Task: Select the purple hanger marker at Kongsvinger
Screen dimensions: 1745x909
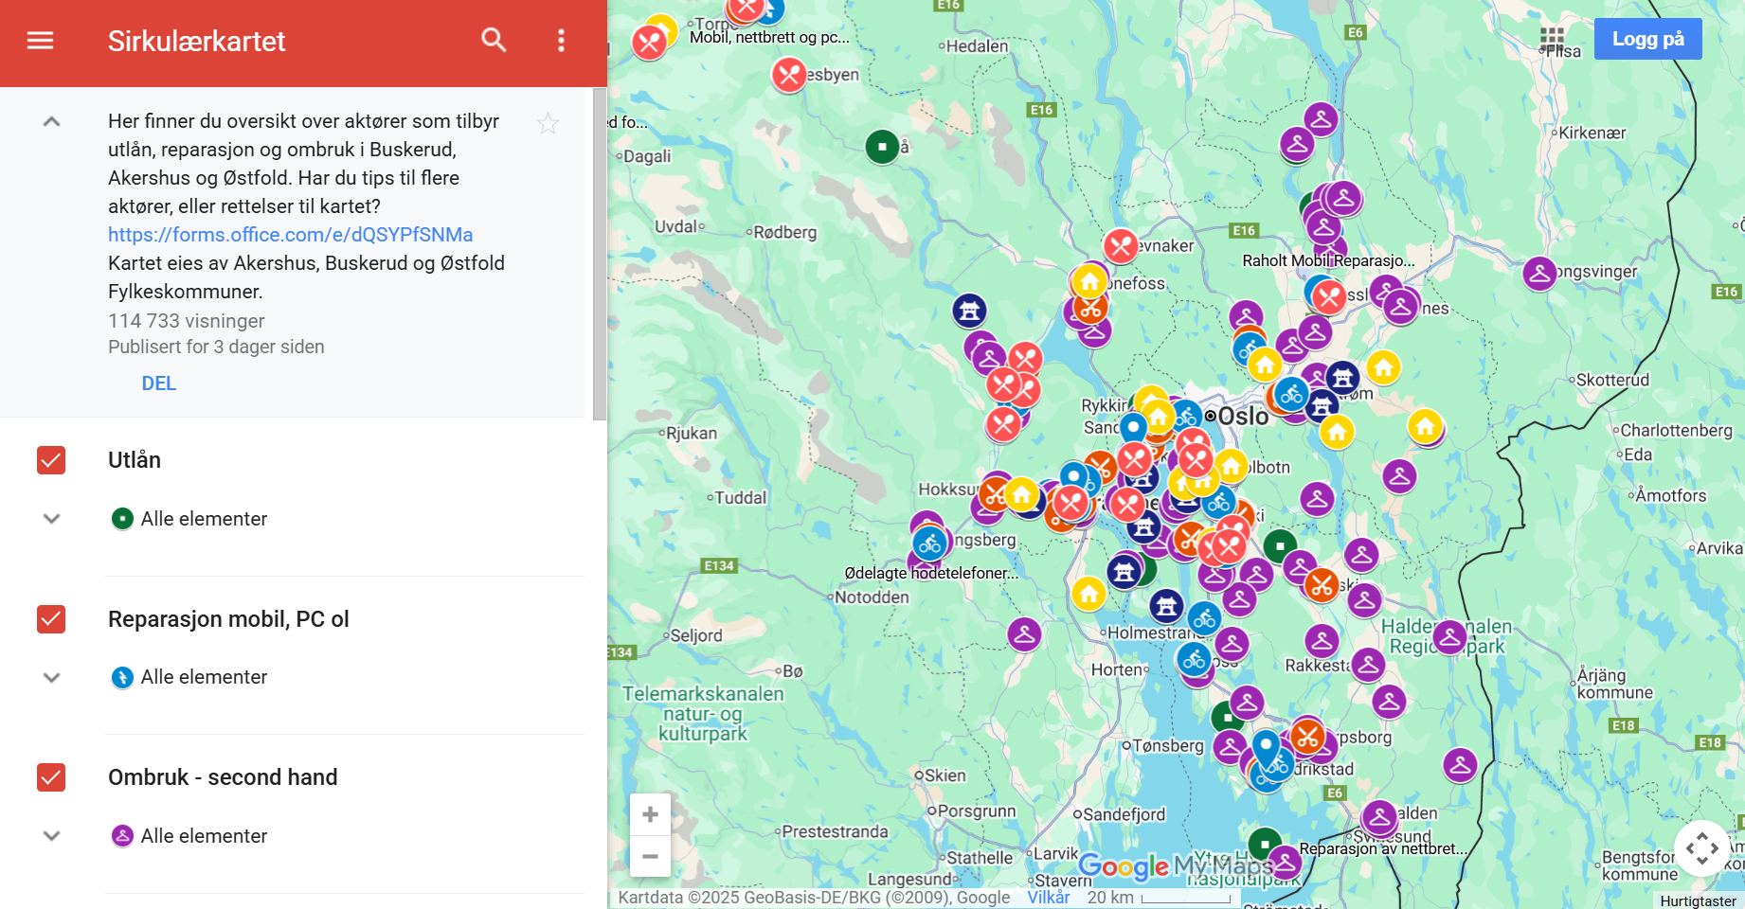Action: (1539, 275)
